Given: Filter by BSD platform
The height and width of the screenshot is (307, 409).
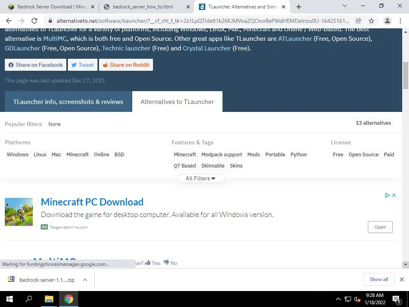Looking at the screenshot, I should 119,155.
